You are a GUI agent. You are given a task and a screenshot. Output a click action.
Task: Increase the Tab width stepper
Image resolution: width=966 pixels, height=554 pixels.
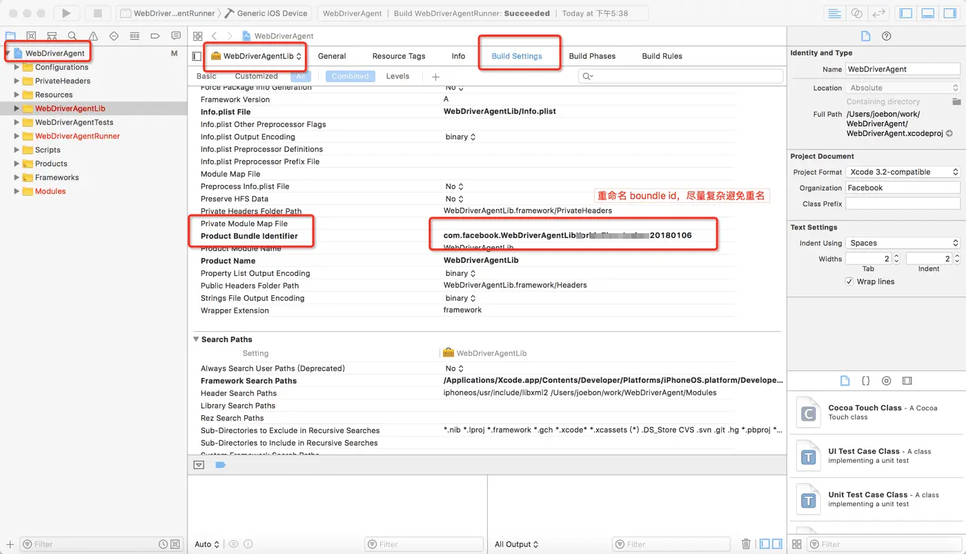[x=896, y=256]
